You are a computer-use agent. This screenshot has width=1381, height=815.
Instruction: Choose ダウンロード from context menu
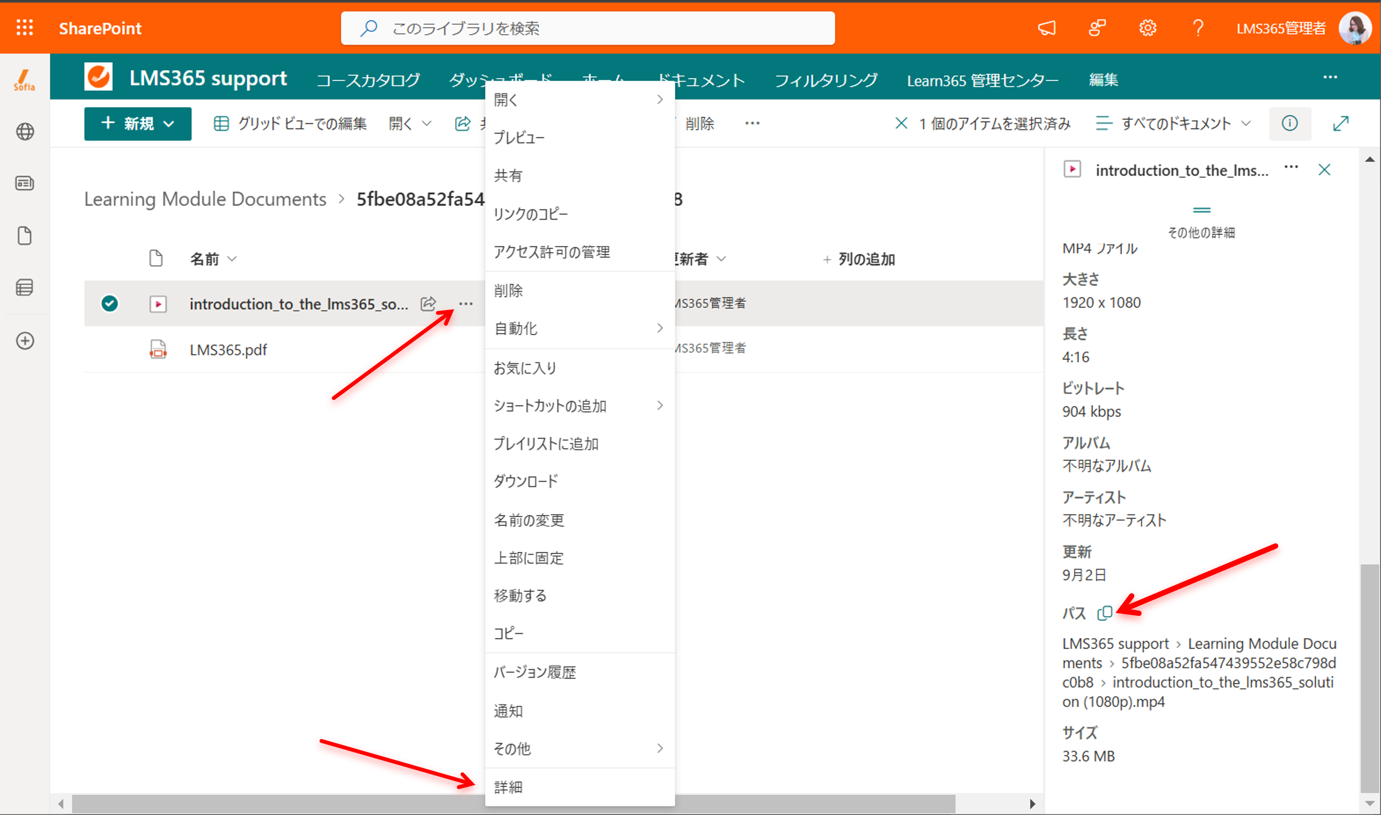click(x=580, y=481)
